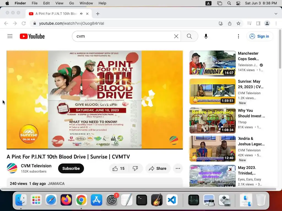Like the video with thumbs up
This screenshot has height=211, width=282.
[x=118, y=168]
